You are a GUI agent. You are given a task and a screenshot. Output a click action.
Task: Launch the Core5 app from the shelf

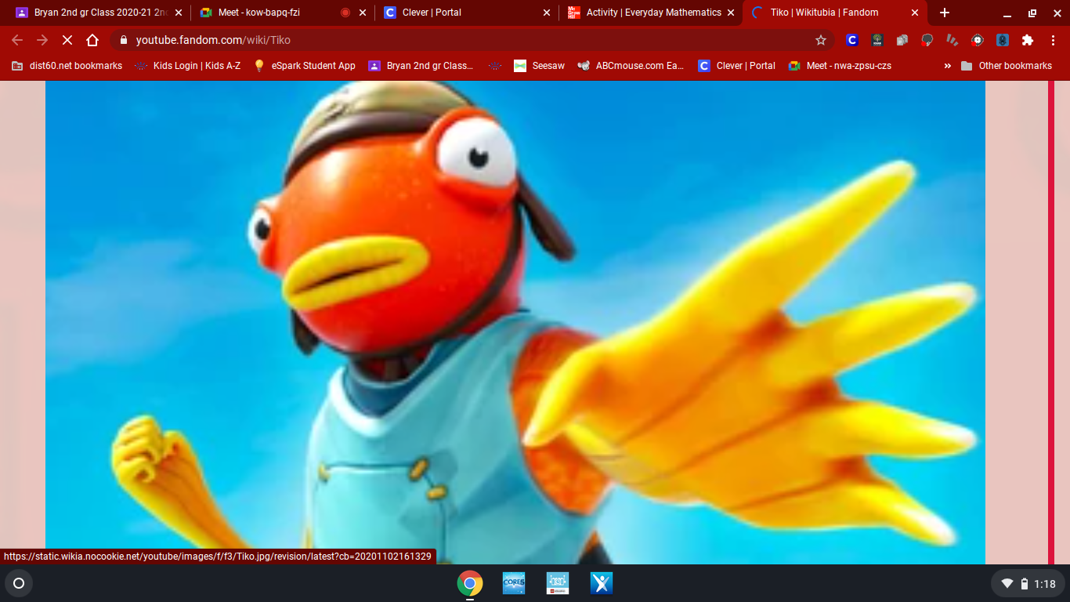(x=514, y=583)
